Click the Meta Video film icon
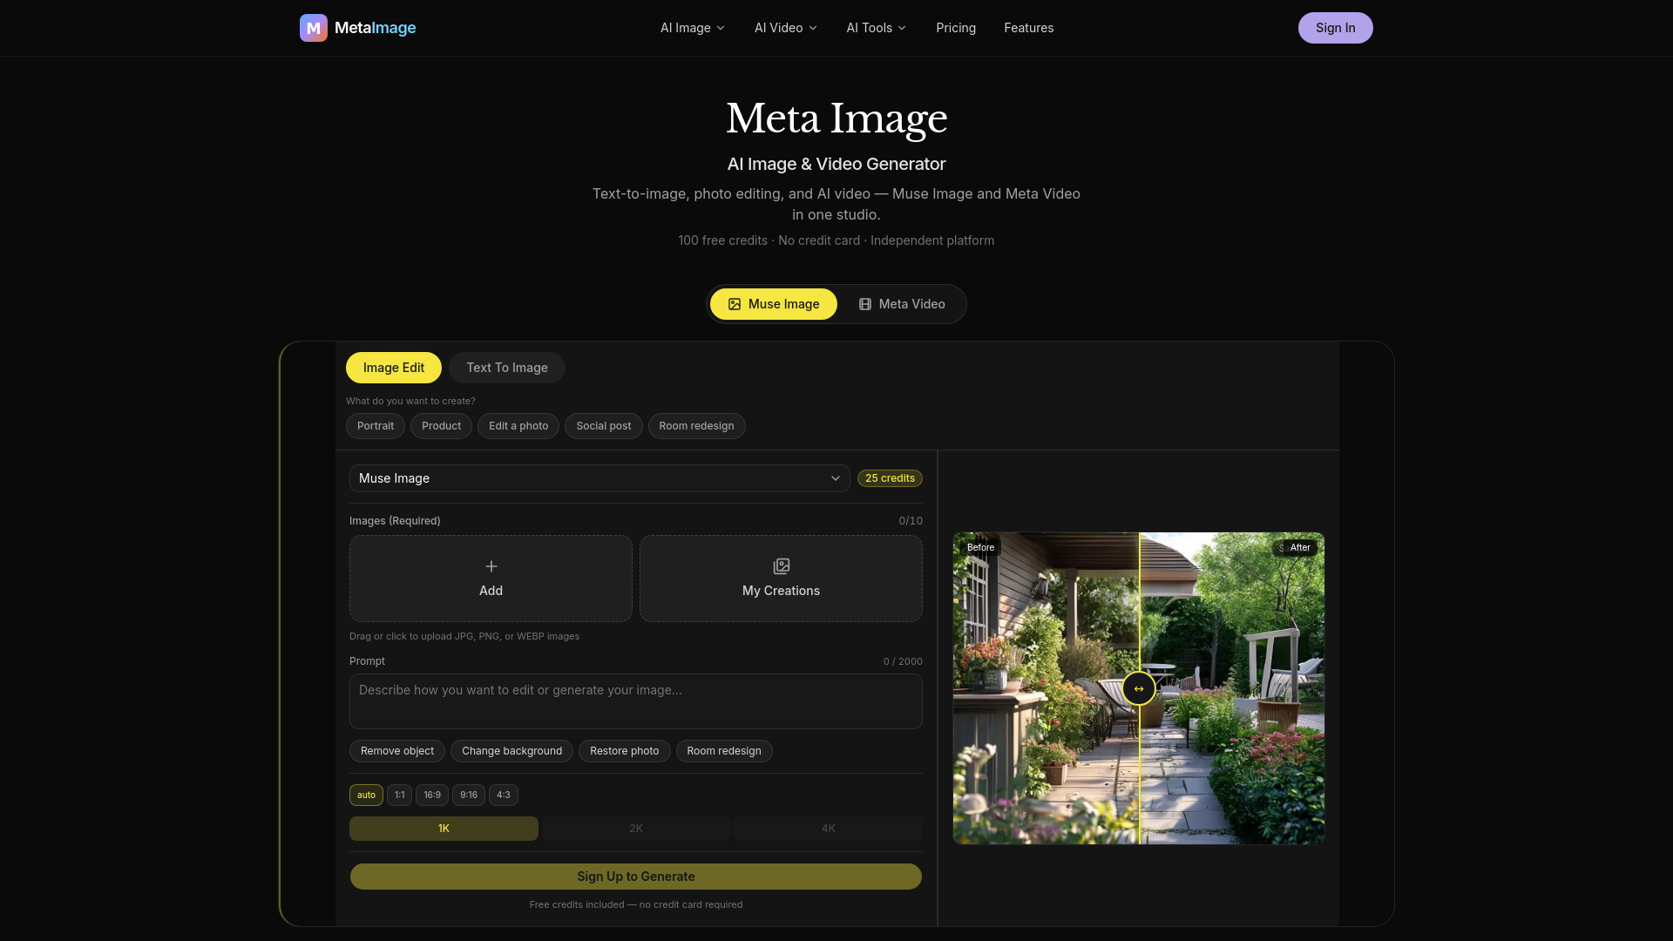This screenshot has width=1673, height=941. pos(865,304)
